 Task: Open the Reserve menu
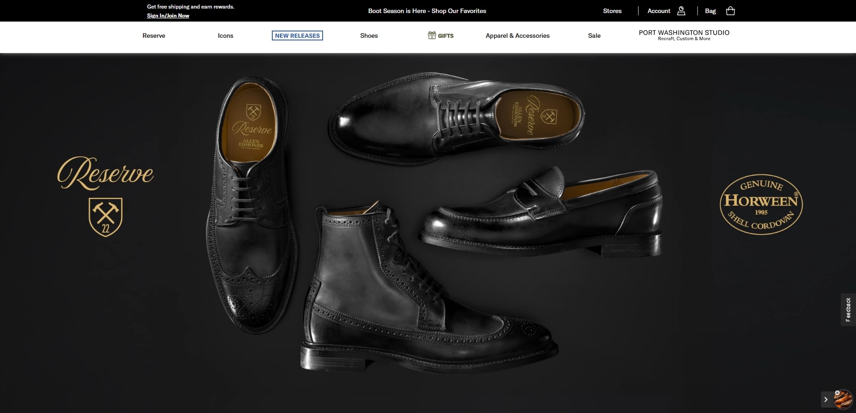(x=154, y=36)
